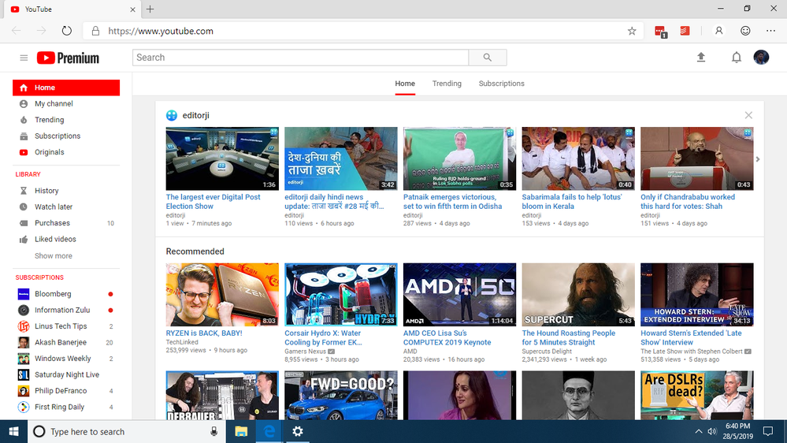Switch to the Subscriptions tab
Screen dimensions: 787x443
point(501,84)
